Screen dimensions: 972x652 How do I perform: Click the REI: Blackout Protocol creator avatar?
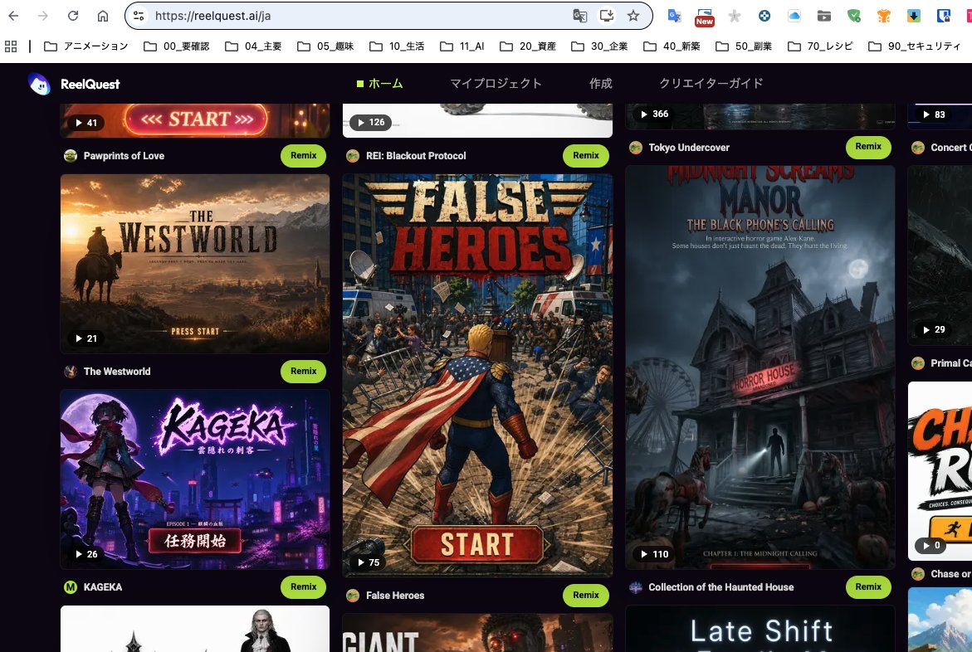353,156
